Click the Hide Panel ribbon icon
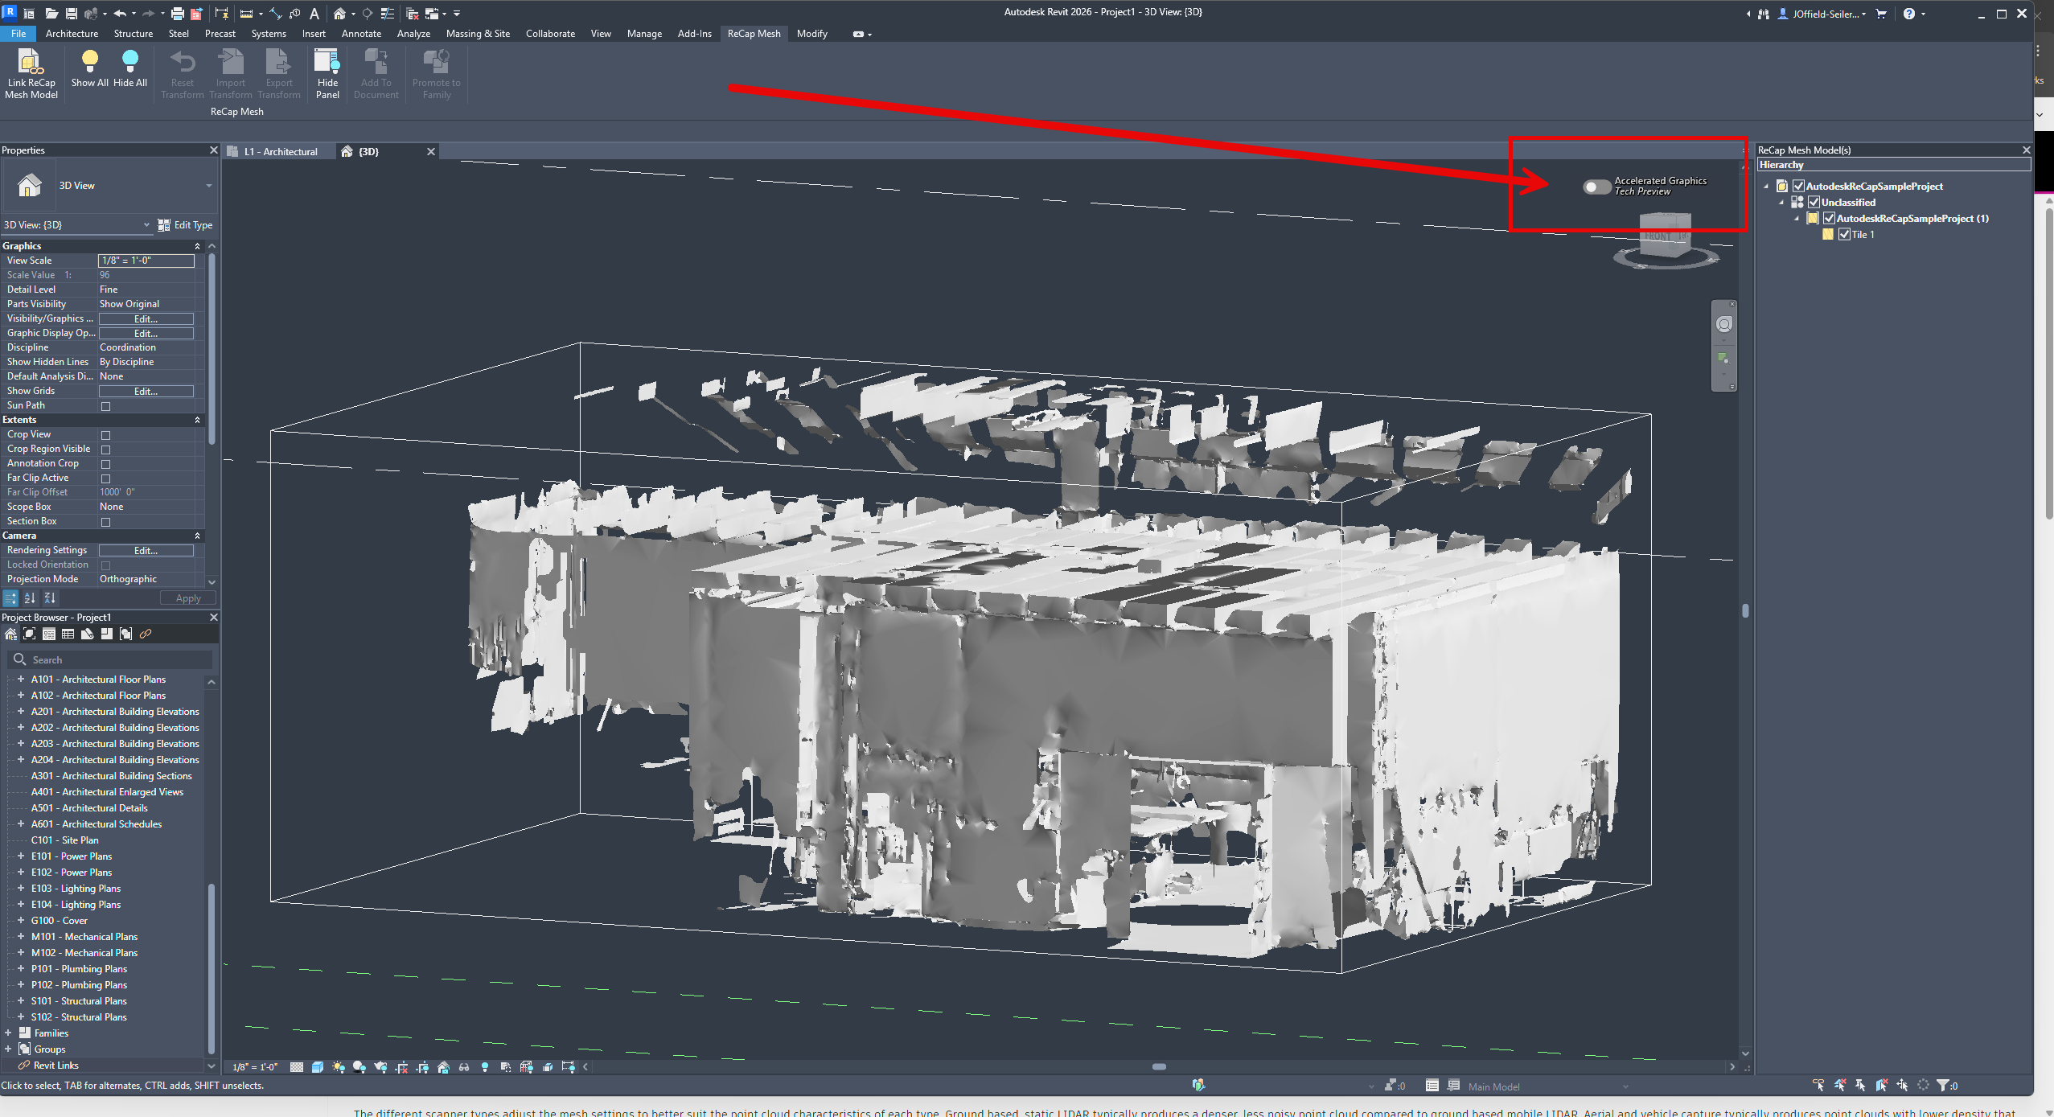2054x1117 pixels. 327,62
